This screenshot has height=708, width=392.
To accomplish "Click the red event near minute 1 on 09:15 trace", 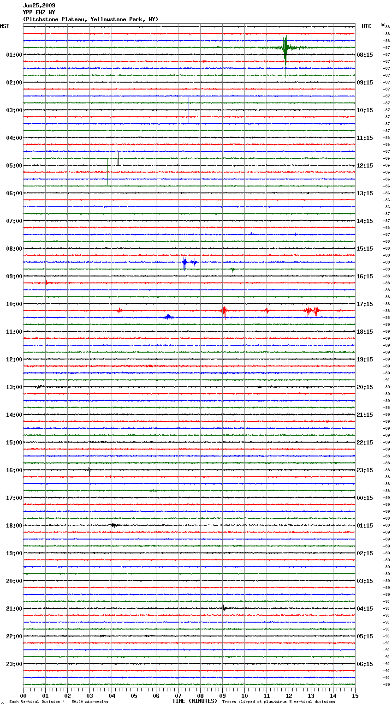I will coord(47,282).
